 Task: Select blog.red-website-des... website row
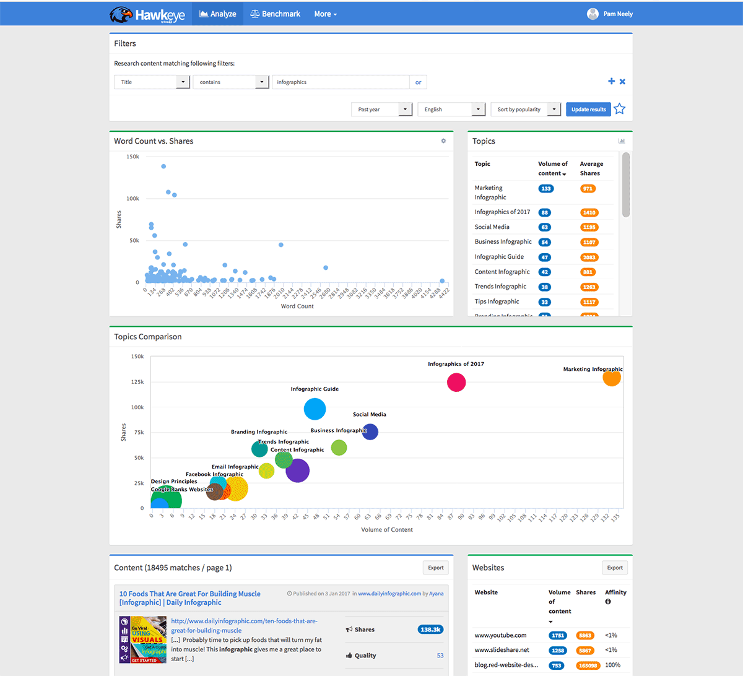click(550, 665)
